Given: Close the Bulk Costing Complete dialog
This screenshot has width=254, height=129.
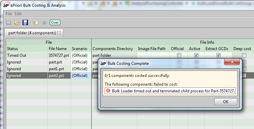Looking at the screenshot, I should 232,62.
